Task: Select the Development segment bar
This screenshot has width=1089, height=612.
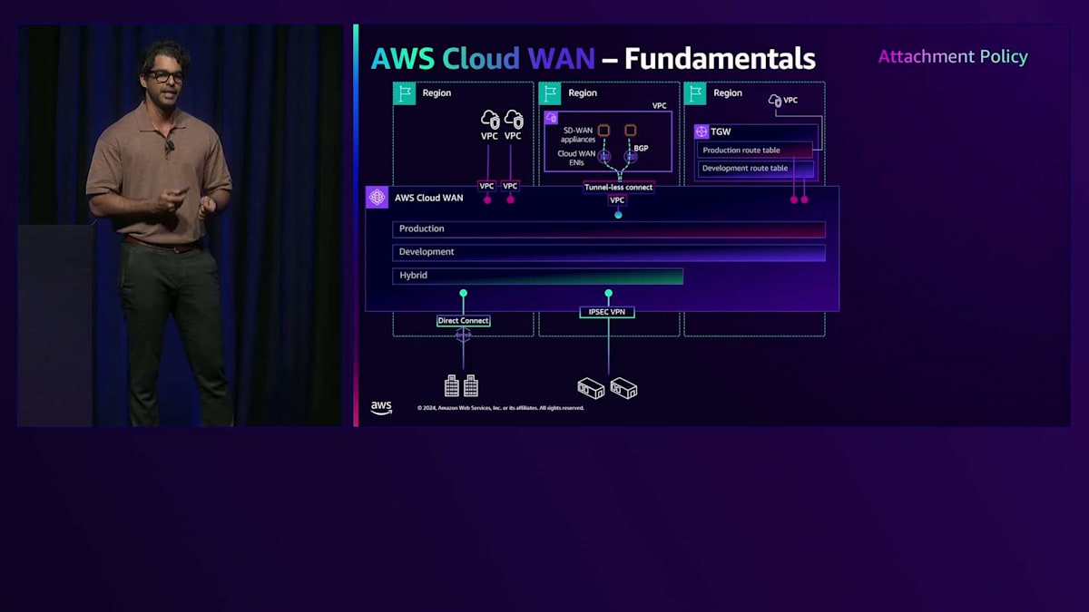Action: [609, 252]
